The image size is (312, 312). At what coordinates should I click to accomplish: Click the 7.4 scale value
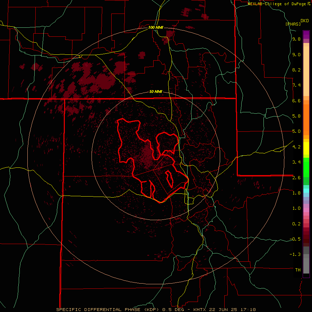point(296,85)
